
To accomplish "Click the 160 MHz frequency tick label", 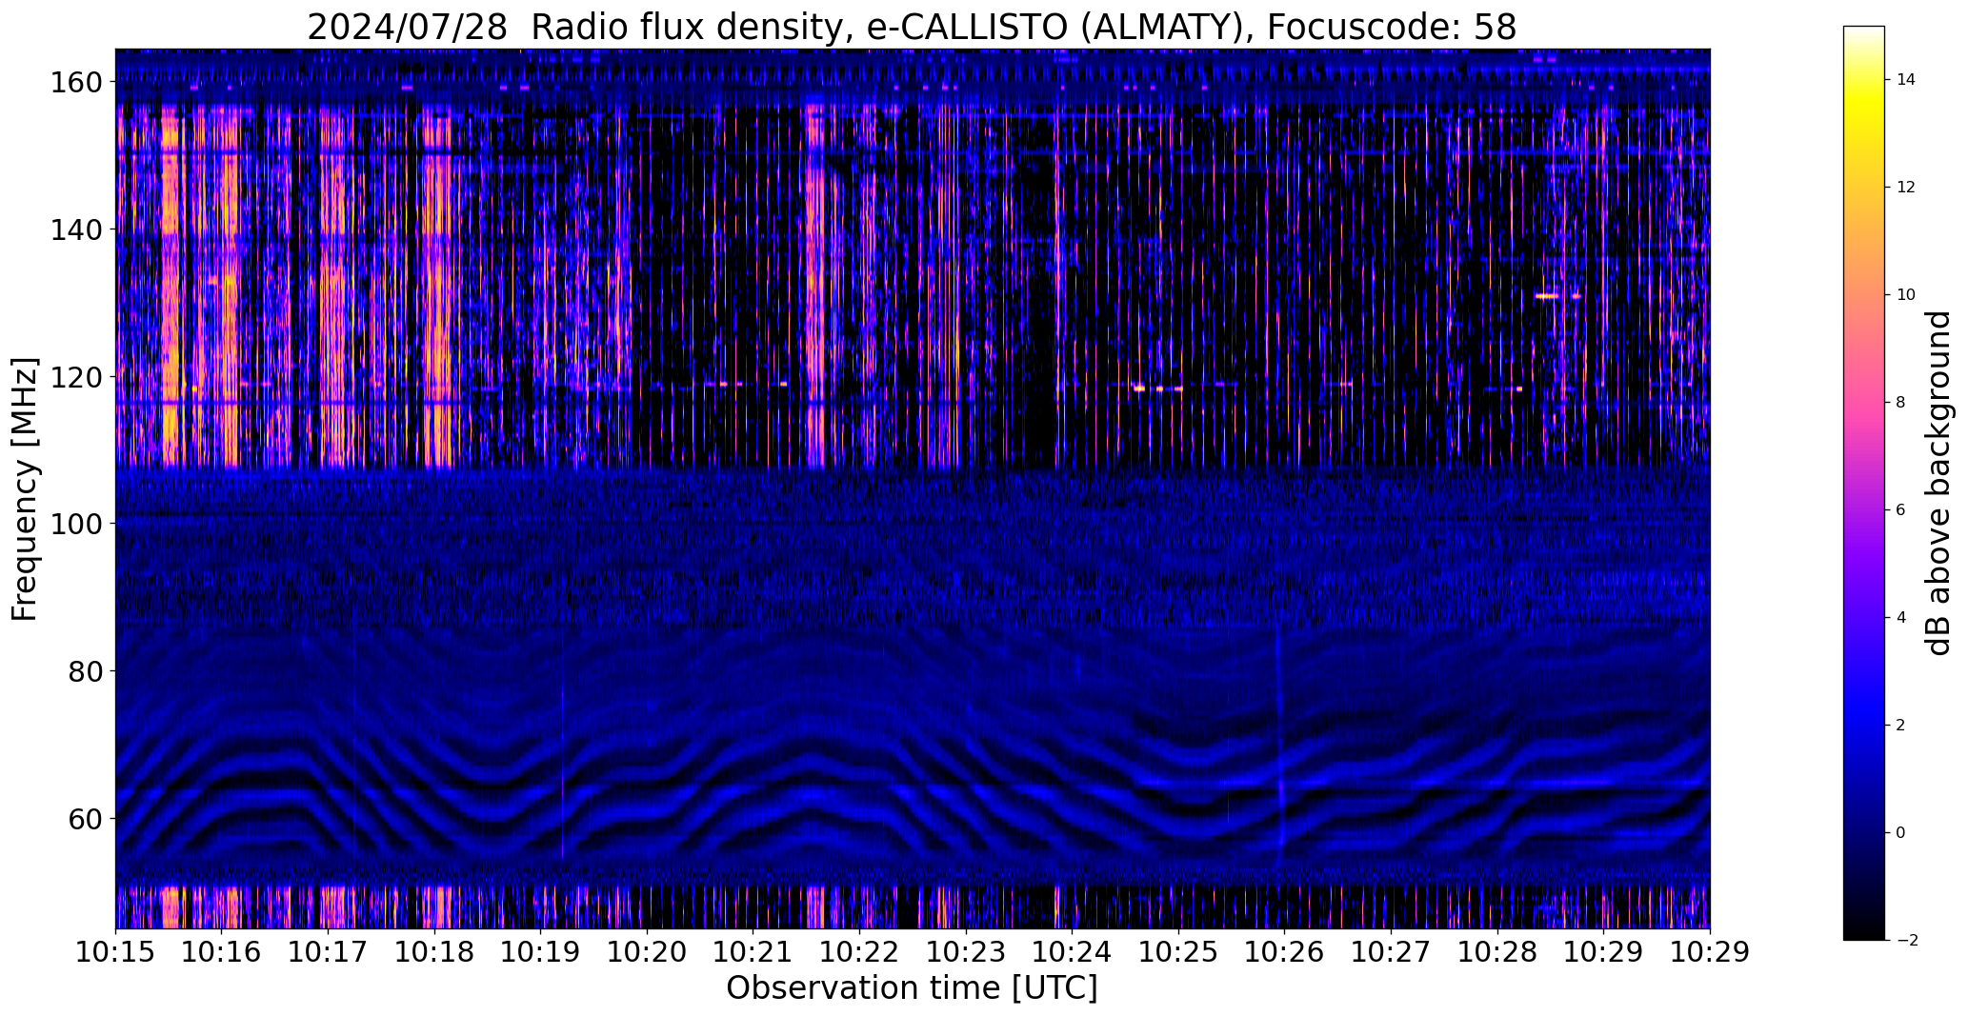I will (x=74, y=83).
